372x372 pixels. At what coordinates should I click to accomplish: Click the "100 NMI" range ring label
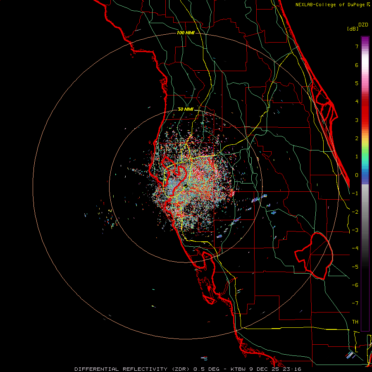click(186, 33)
